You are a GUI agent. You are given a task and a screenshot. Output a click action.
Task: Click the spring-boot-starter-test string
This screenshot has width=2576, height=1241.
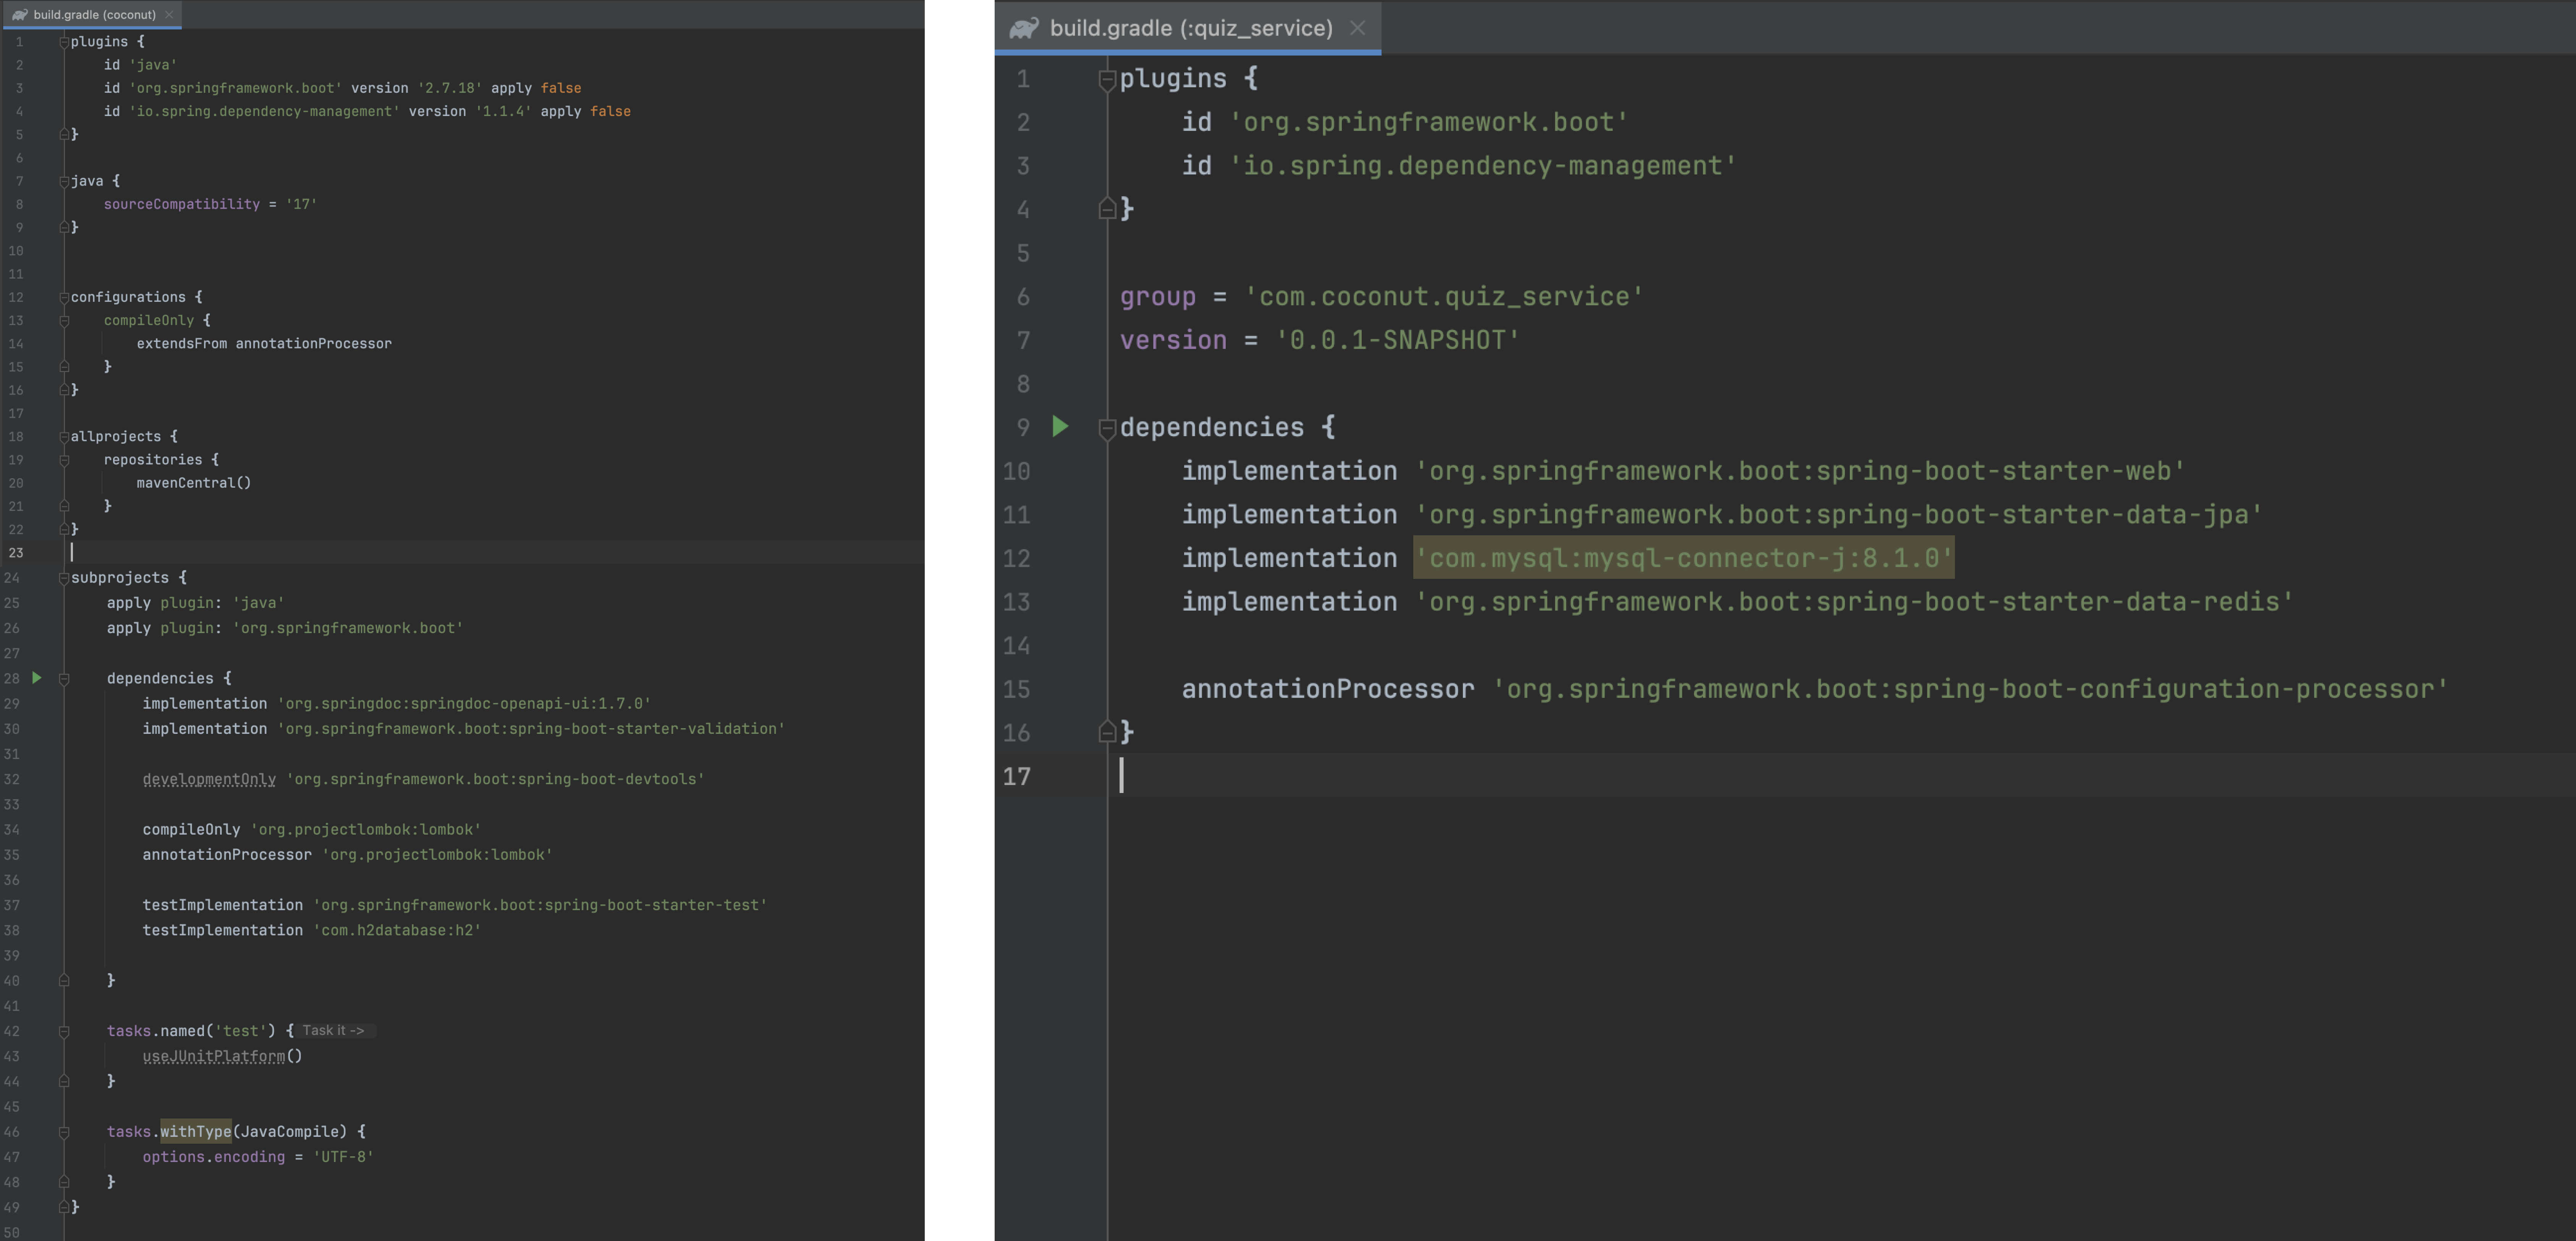coord(540,905)
